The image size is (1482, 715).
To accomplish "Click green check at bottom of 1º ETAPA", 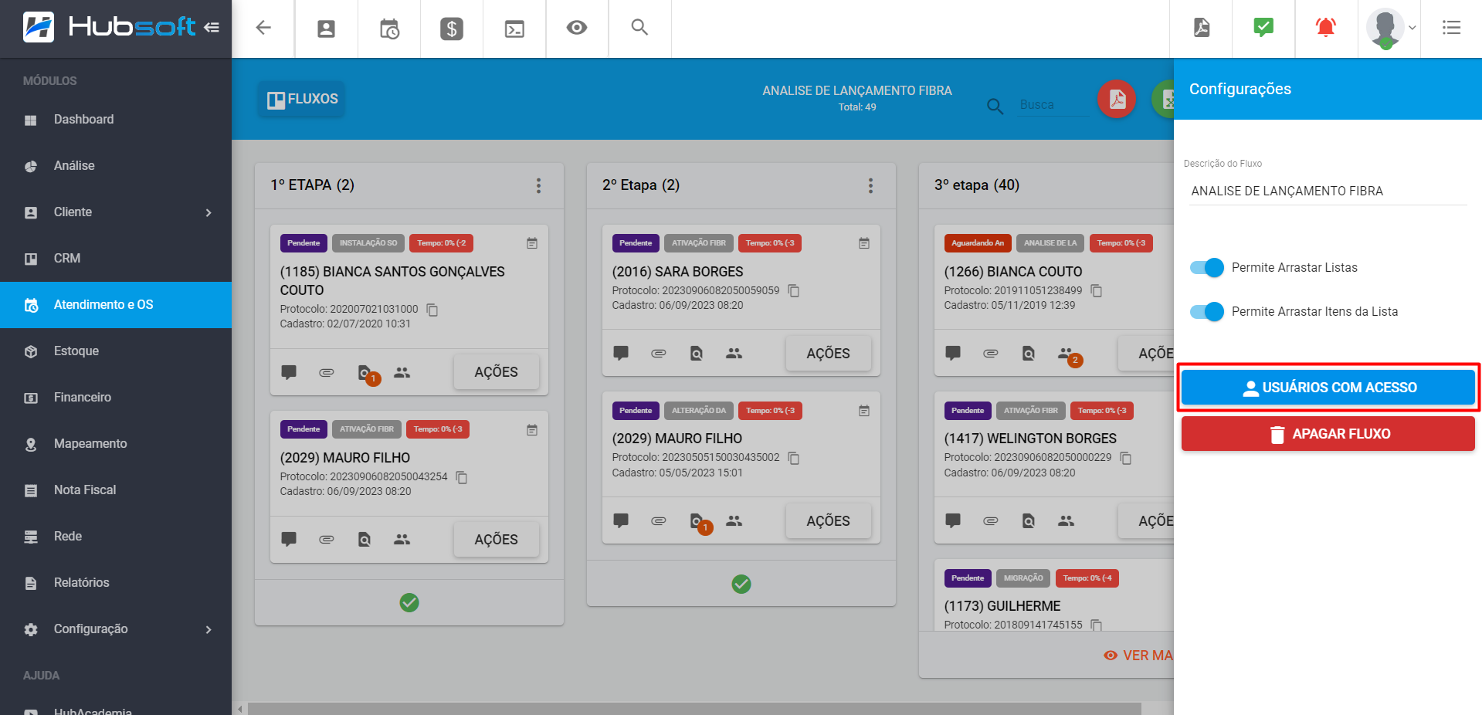I will pyautogui.click(x=409, y=602).
